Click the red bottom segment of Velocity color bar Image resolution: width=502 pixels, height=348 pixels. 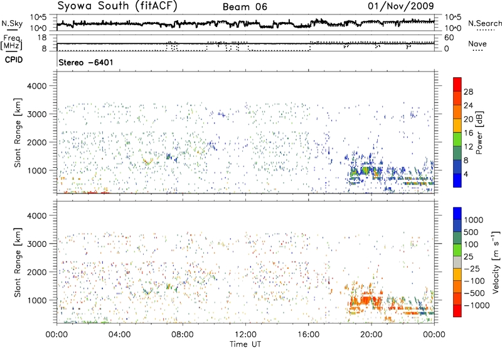click(x=457, y=311)
